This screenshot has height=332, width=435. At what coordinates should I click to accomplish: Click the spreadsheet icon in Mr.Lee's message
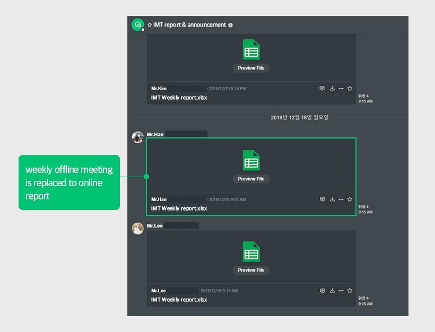(x=251, y=251)
